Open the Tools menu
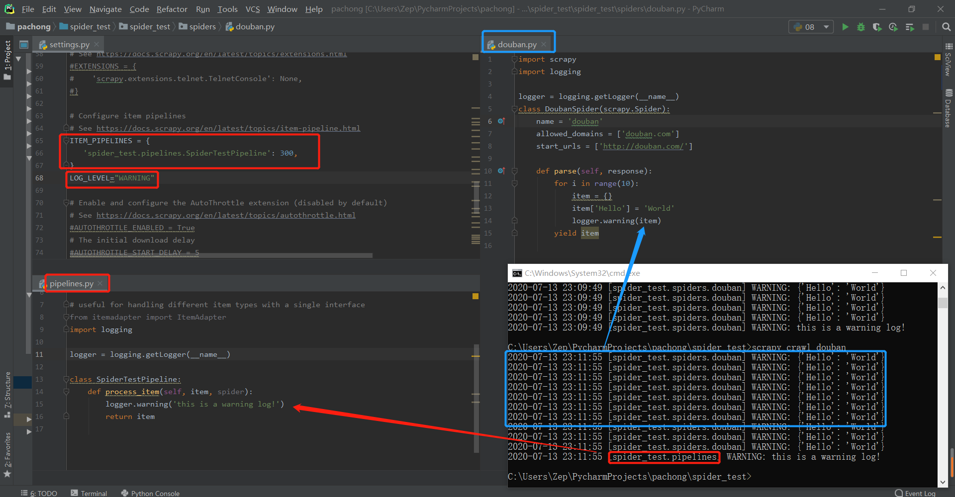The height and width of the screenshot is (497, 955). pyautogui.click(x=227, y=9)
